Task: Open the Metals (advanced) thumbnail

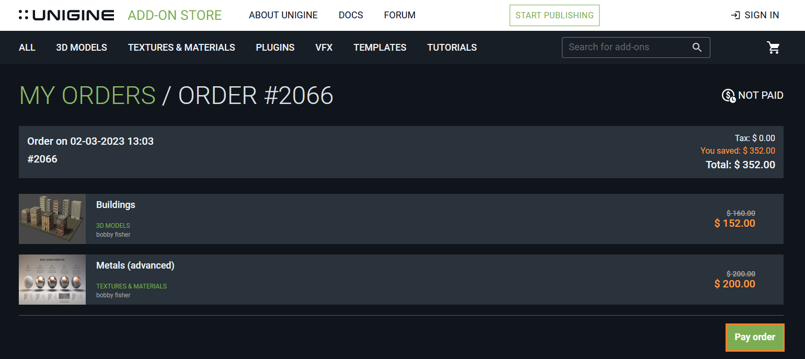Action: [52, 280]
